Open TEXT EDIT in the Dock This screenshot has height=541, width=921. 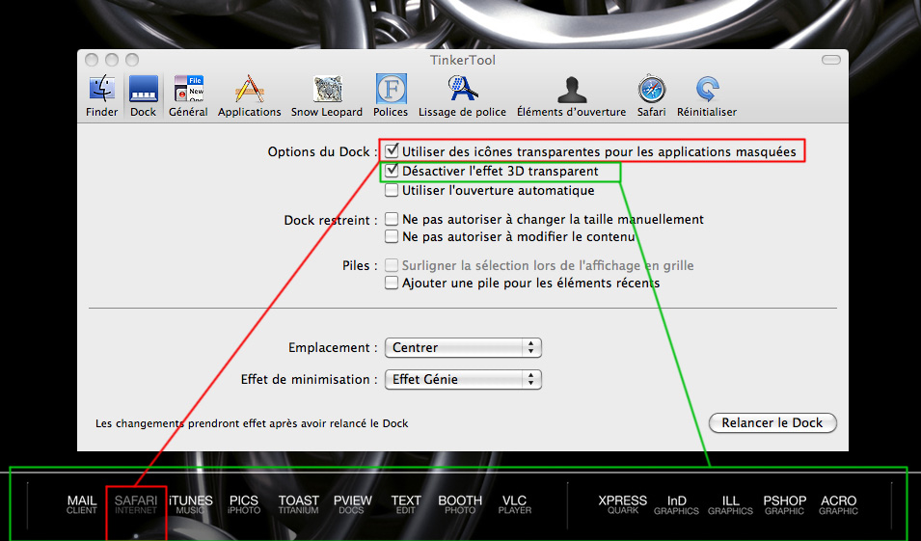click(406, 504)
